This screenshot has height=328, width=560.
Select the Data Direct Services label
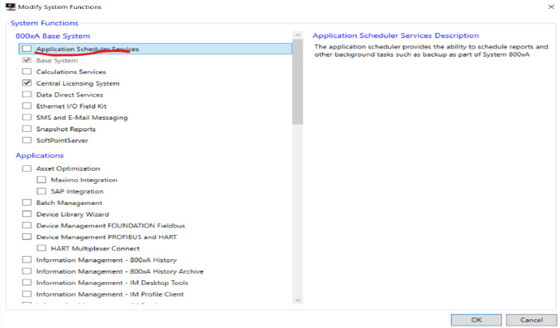70,95
